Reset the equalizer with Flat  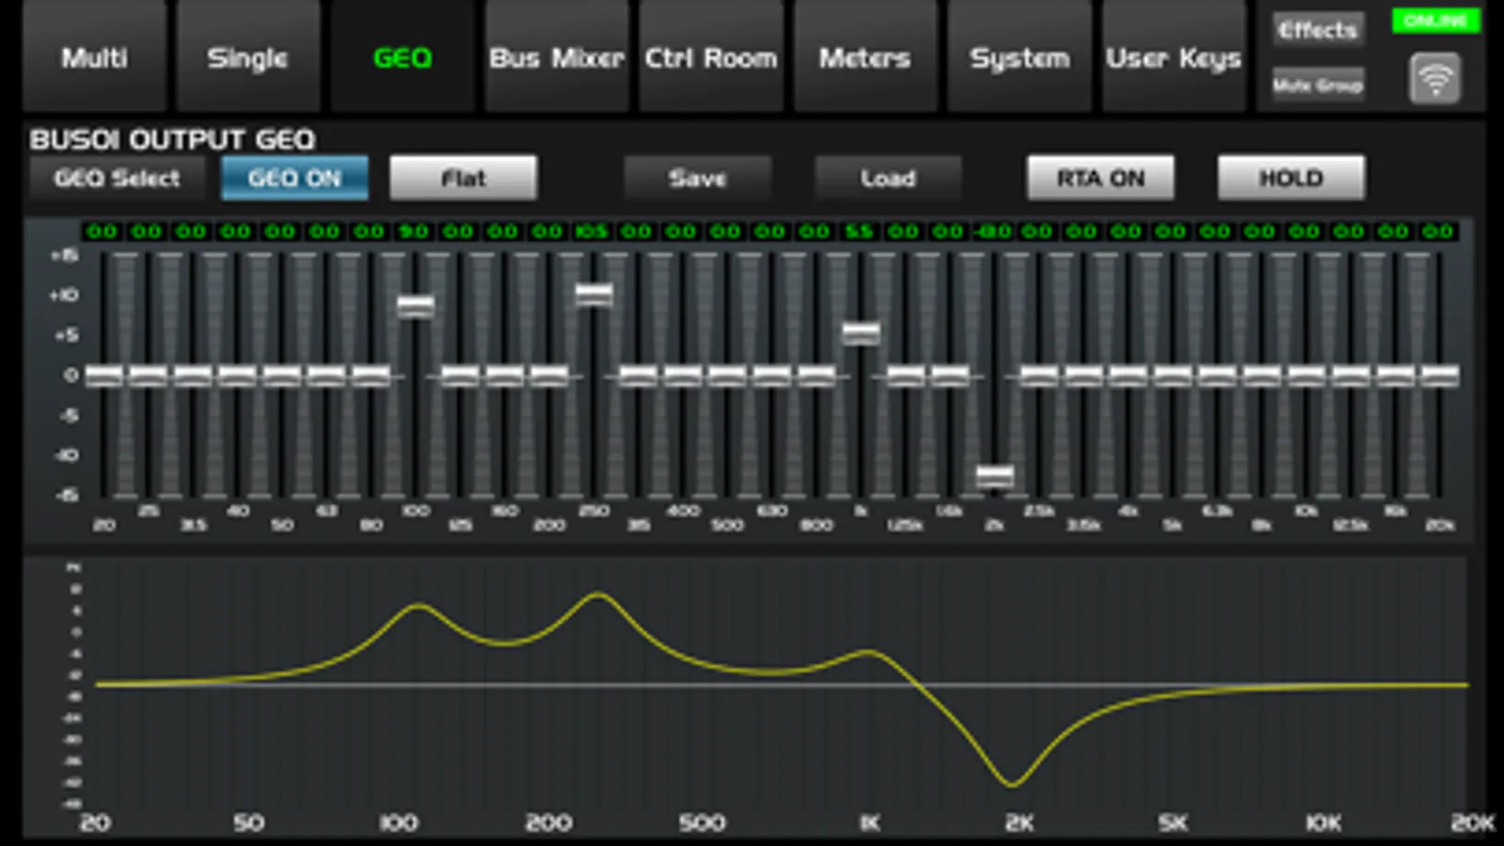[x=464, y=178]
